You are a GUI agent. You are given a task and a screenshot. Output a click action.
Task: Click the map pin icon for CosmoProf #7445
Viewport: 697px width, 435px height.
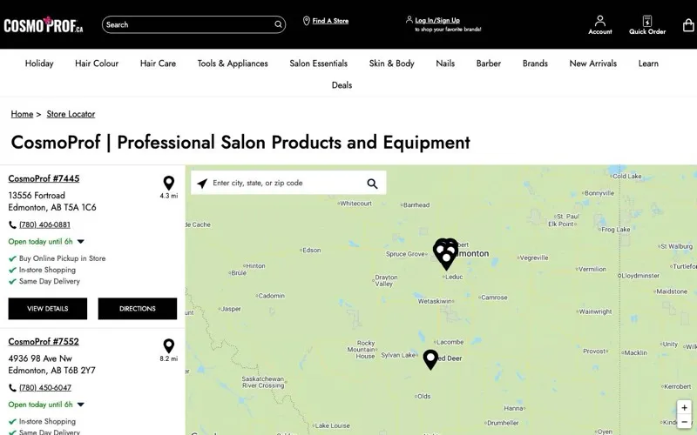[168, 183]
